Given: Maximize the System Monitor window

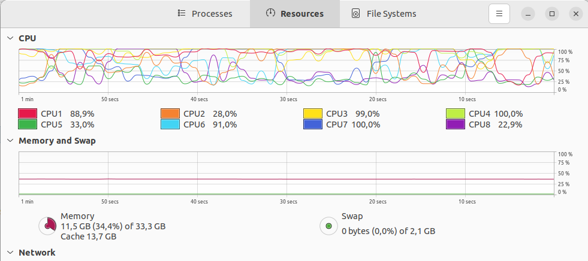Looking at the screenshot, I should tap(552, 14).
